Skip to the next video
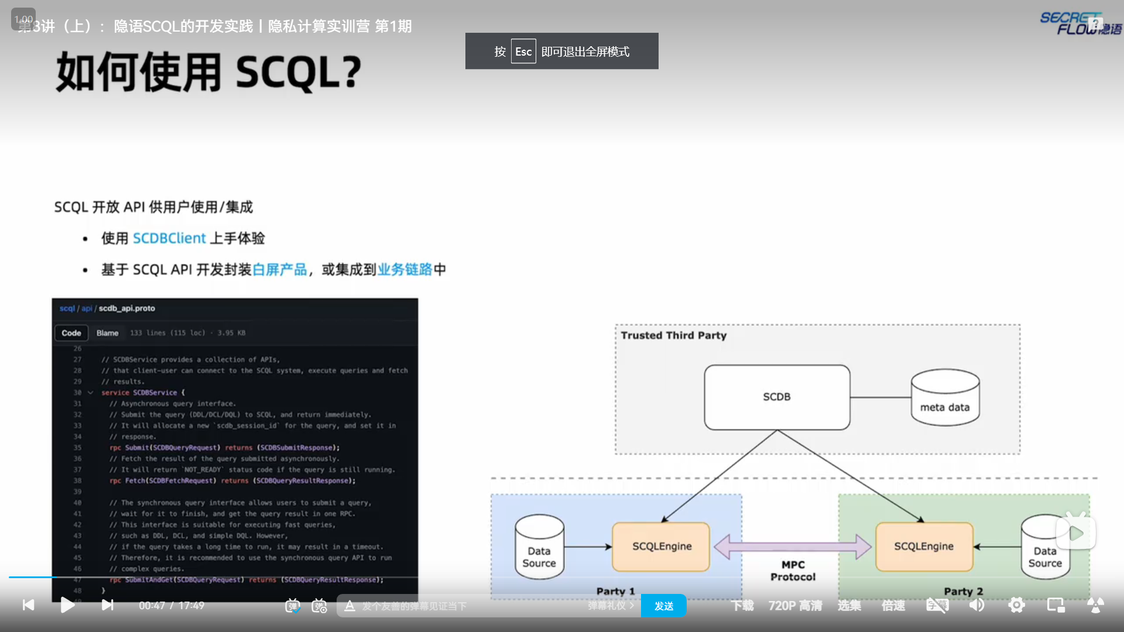Screen dimensions: 1124x632 tap(107, 605)
